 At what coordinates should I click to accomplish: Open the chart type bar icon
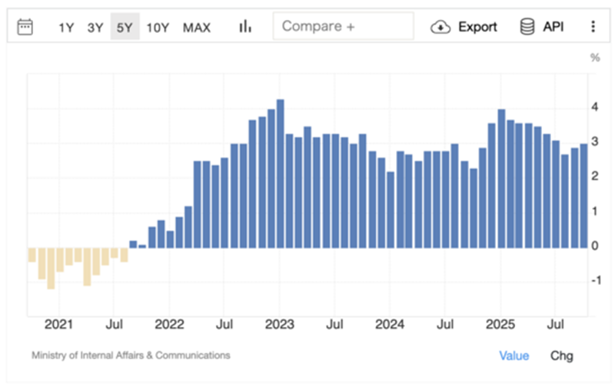245,27
